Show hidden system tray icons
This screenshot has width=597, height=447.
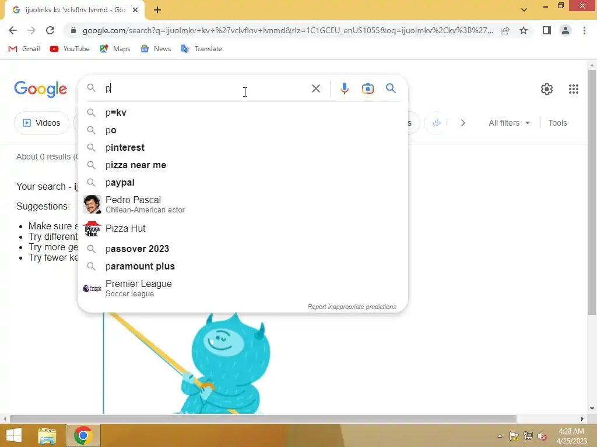pyautogui.click(x=500, y=436)
